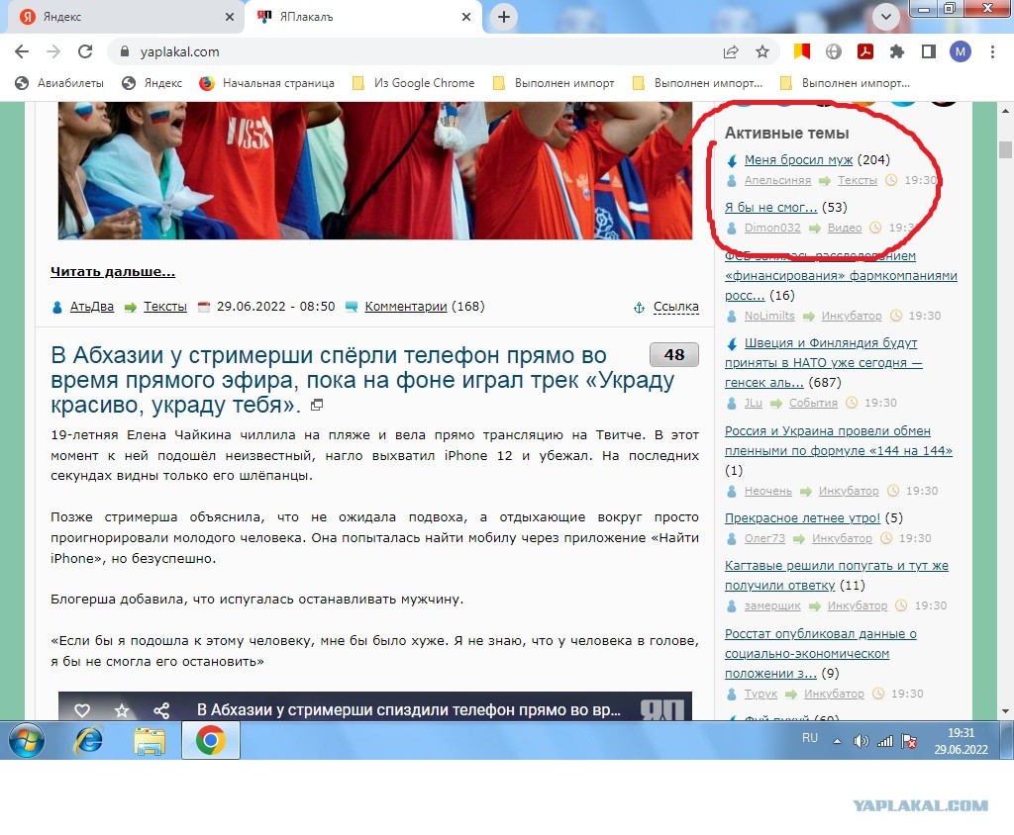Open the Abkhazia streamer phone article headline
The image size is (1014, 835).
coord(362,380)
